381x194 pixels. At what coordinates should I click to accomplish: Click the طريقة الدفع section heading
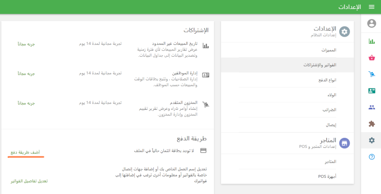point(191,138)
